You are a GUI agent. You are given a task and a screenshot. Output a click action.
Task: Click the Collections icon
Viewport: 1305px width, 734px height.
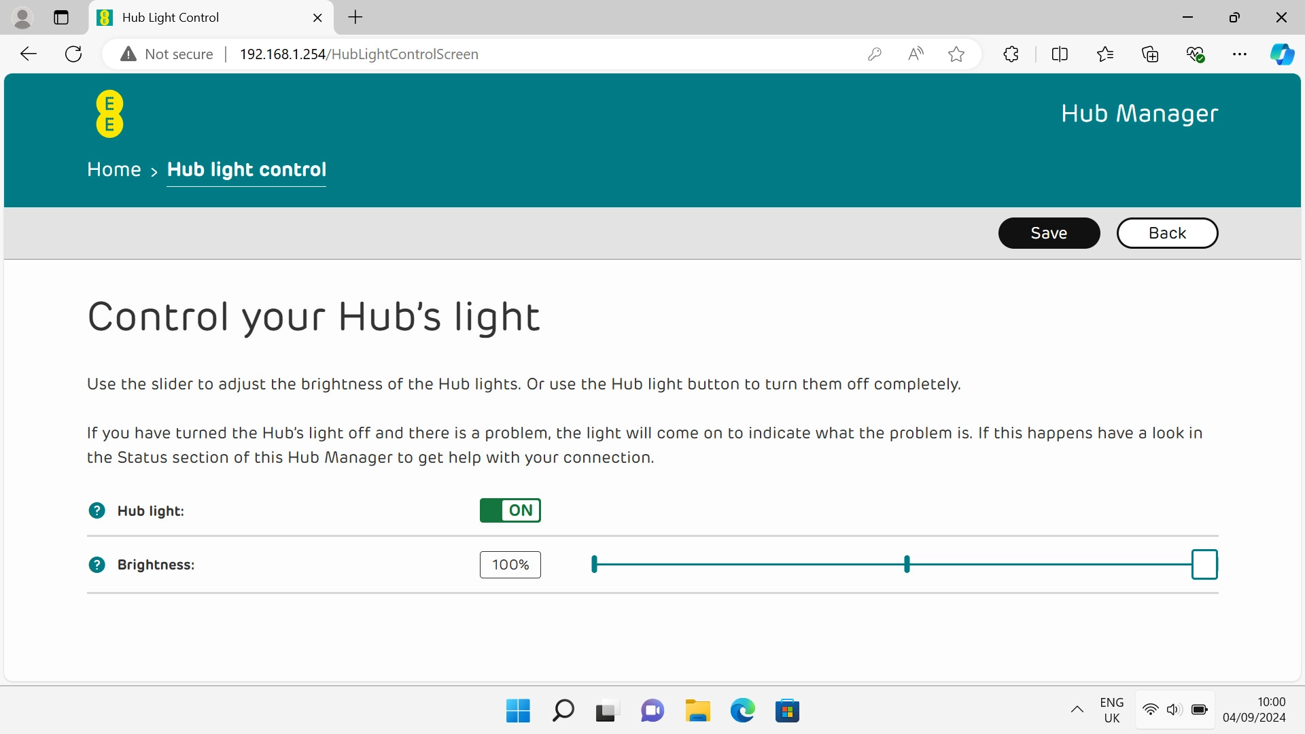(x=1150, y=54)
